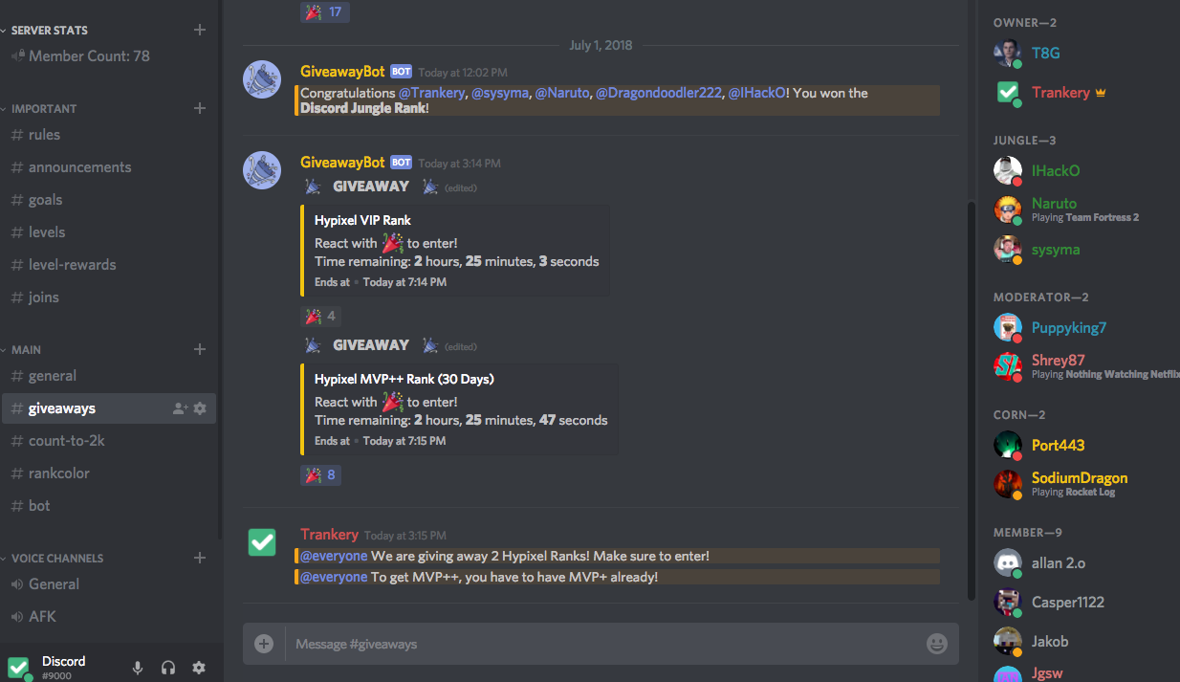The height and width of the screenshot is (682, 1180).
Task: Edit giveaways channel settings gear
Action: coord(200,408)
